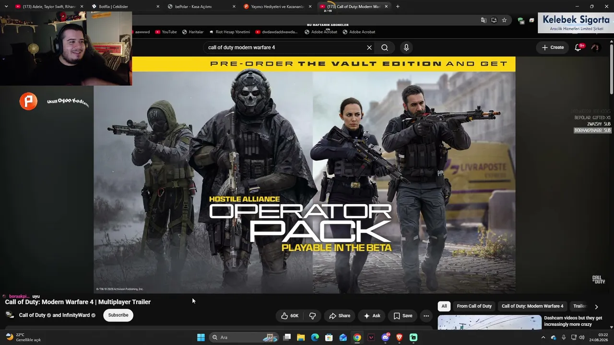Dislike the Modern Warfare 4 trailer
614x345 pixels.
[312, 316]
